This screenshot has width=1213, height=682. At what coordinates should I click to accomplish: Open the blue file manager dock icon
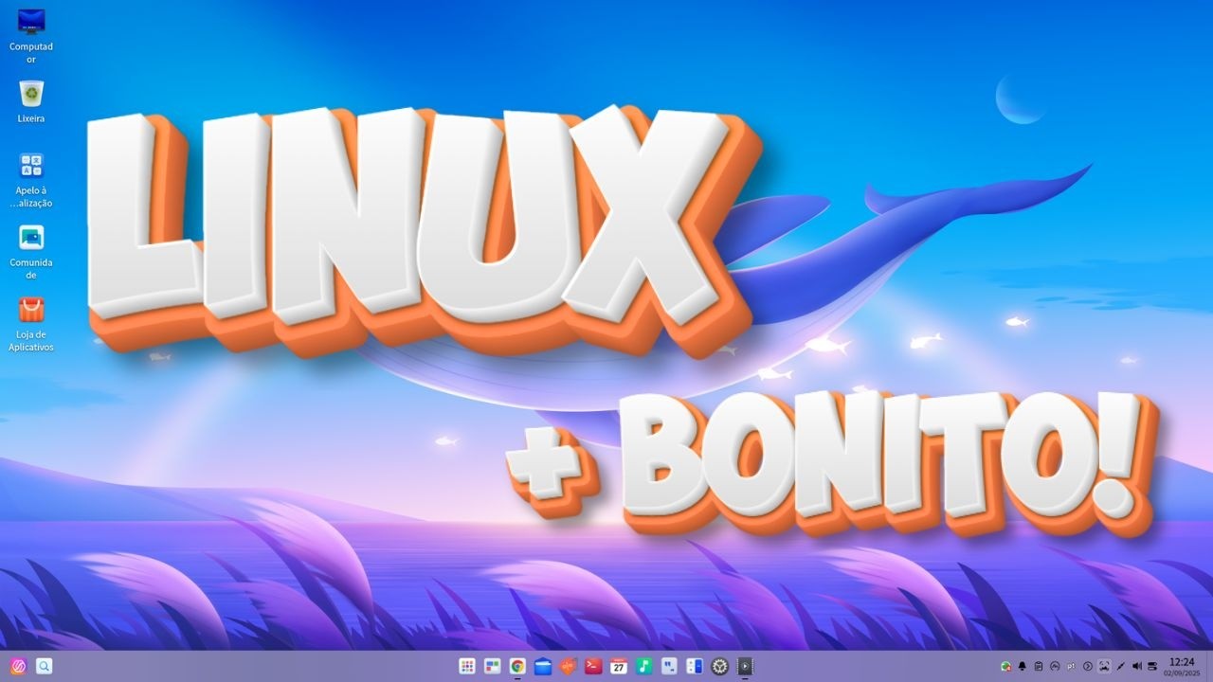pyautogui.click(x=543, y=666)
